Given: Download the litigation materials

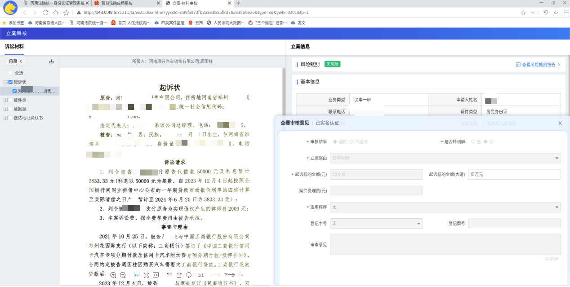Looking at the screenshot, I should point(51,62).
